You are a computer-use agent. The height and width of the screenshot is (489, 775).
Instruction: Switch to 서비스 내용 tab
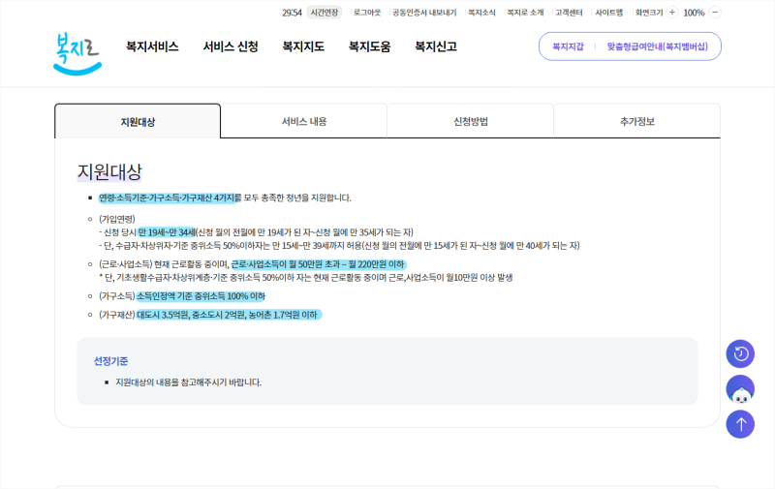(304, 121)
